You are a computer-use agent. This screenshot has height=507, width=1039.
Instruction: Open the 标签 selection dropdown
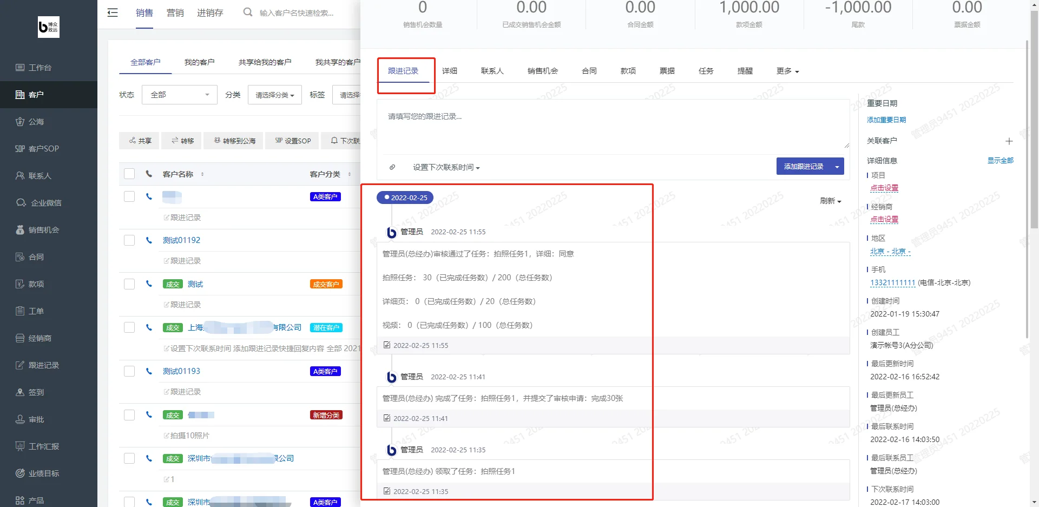(x=347, y=95)
